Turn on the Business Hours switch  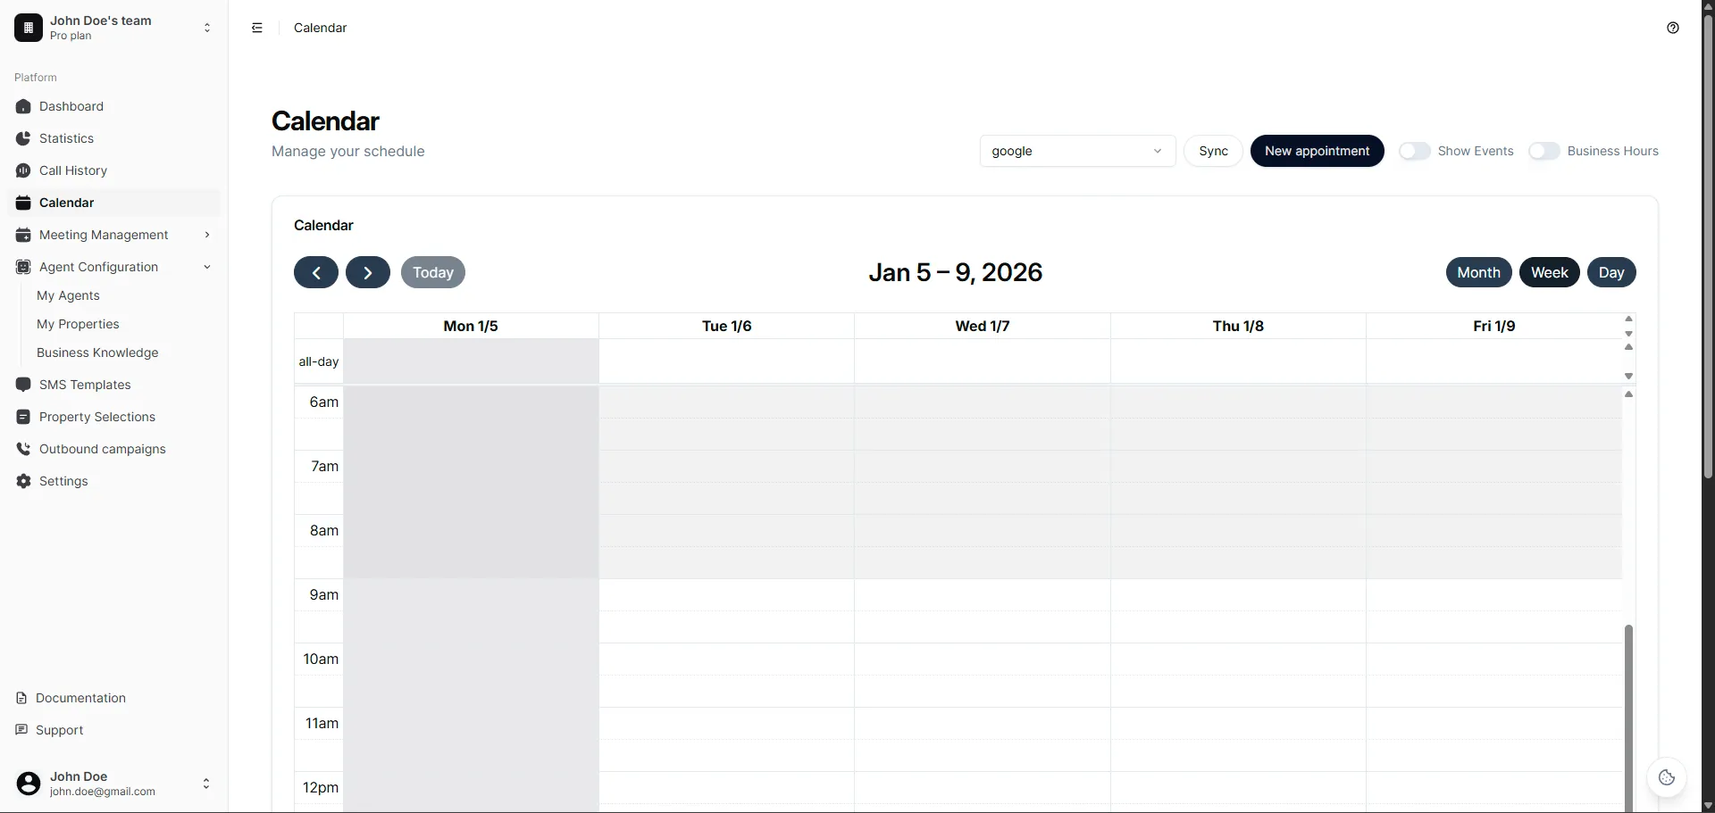pyautogui.click(x=1545, y=151)
